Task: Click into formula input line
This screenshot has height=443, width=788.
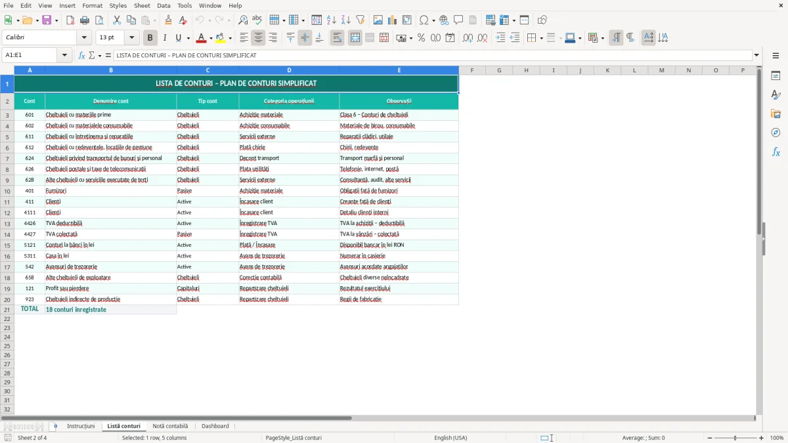Action: tap(433, 55)
